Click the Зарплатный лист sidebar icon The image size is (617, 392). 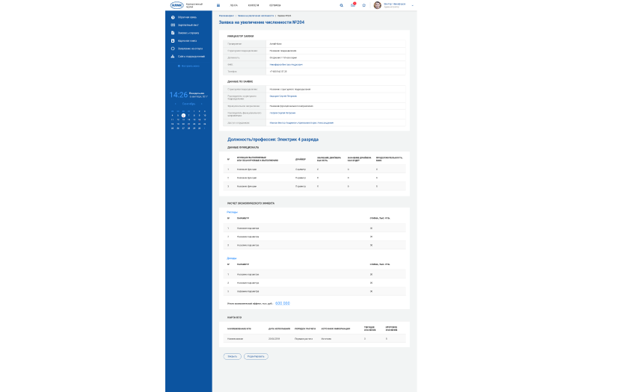pos(173,25)
